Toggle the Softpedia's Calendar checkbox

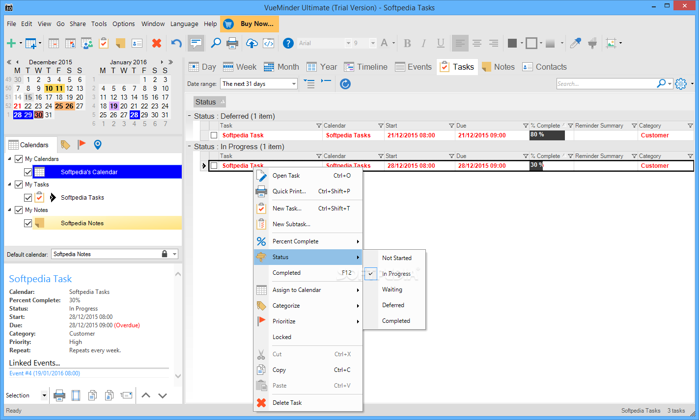28,172
